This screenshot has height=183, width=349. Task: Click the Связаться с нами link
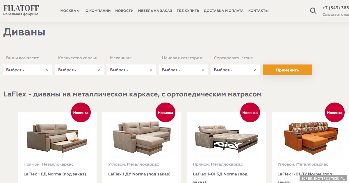click(336, 15)
